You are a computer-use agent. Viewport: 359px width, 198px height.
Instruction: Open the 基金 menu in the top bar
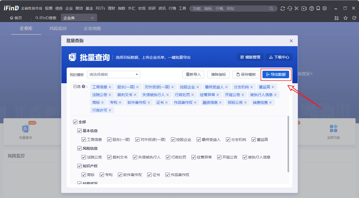pyautogui.click(x=89, y=9)
